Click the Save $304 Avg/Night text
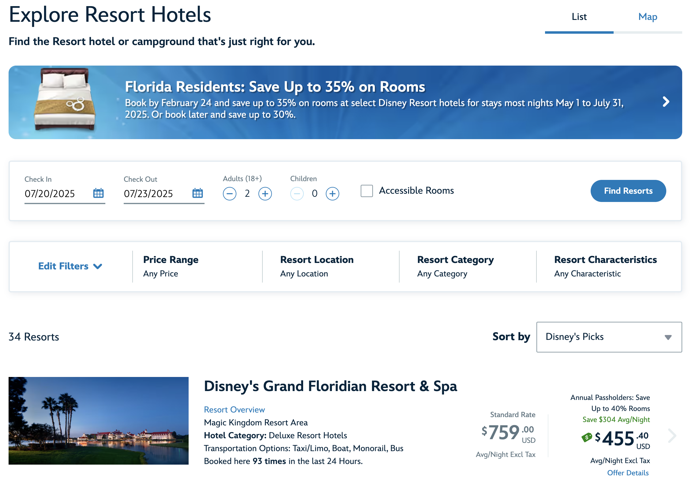Image resolution: width=692 pixels, height=483 pixels. (616, 420)
